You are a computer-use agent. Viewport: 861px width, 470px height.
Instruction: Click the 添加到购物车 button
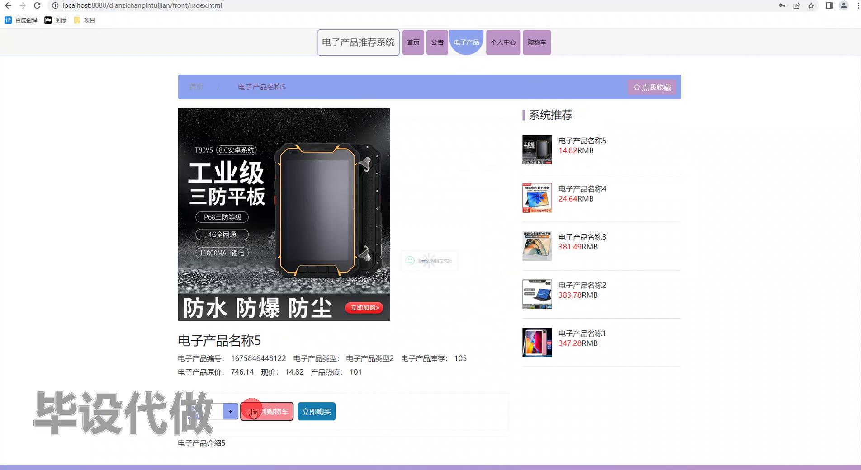[267, 411]
